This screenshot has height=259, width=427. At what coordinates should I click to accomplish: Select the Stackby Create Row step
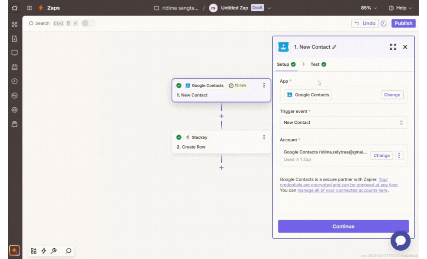coord(221,142)
